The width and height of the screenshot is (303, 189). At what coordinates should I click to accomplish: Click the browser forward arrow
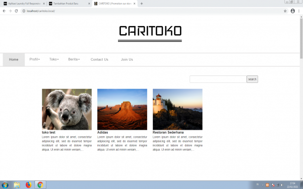point(10,11)
